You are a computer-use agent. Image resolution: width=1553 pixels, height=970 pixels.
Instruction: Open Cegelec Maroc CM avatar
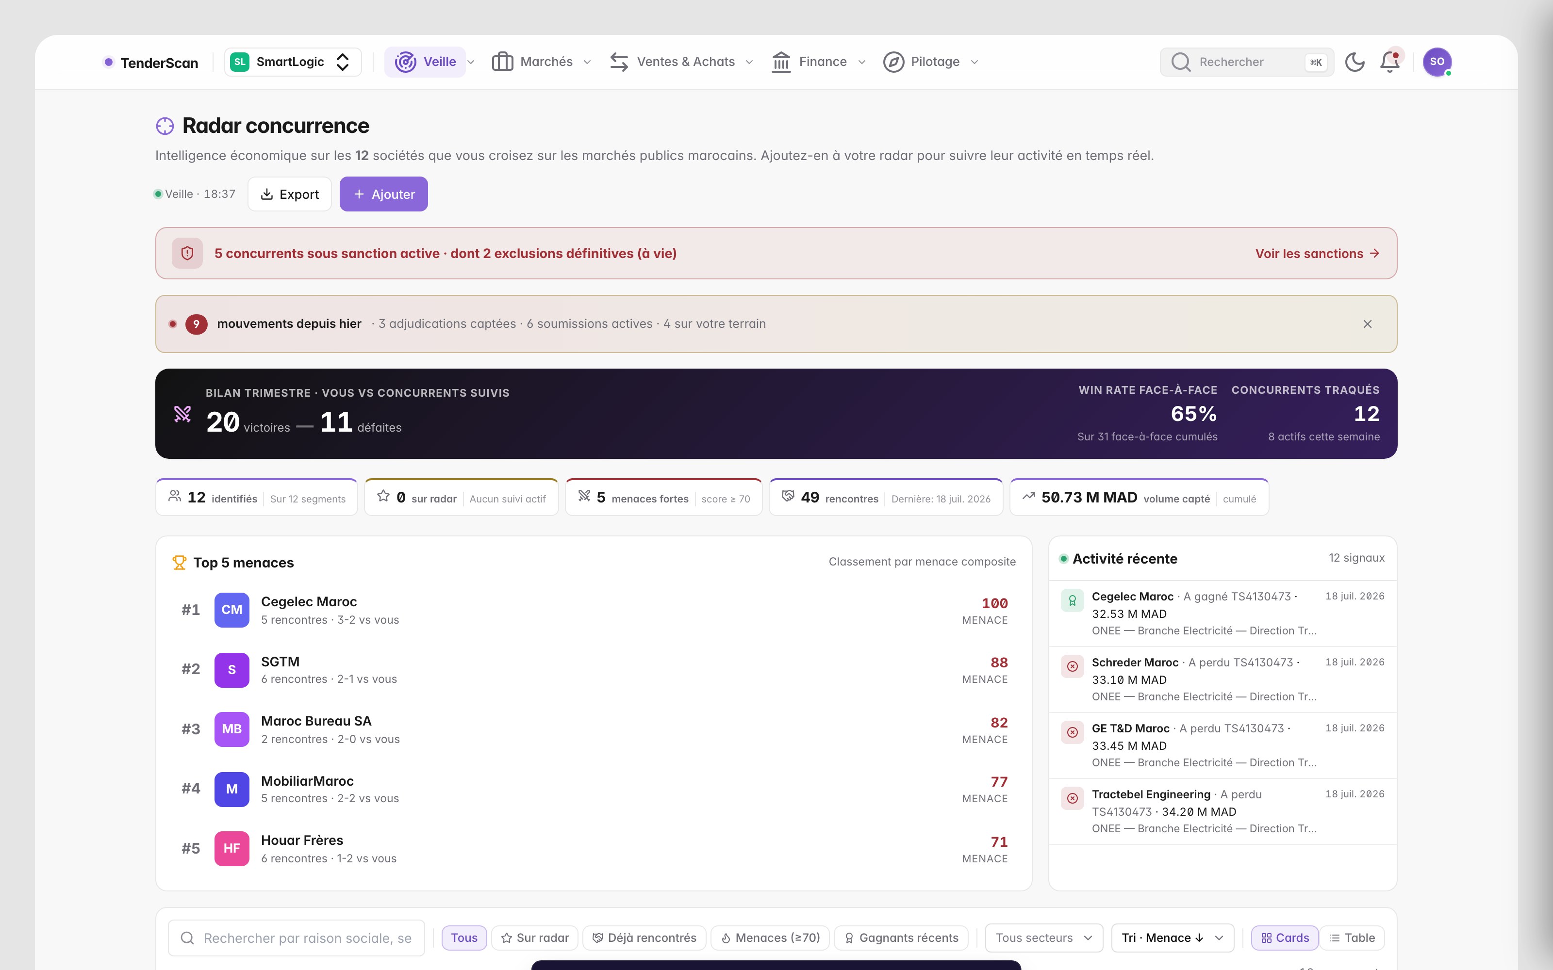(231, 610)
